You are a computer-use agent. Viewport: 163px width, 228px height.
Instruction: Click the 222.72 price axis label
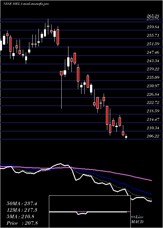[x=153, y=103]
